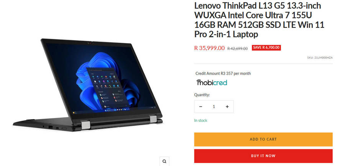
Task: Click the green In stock label
Action: [200, 121]
